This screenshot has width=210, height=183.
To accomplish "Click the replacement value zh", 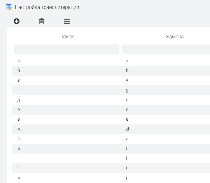I will [128, 129].
